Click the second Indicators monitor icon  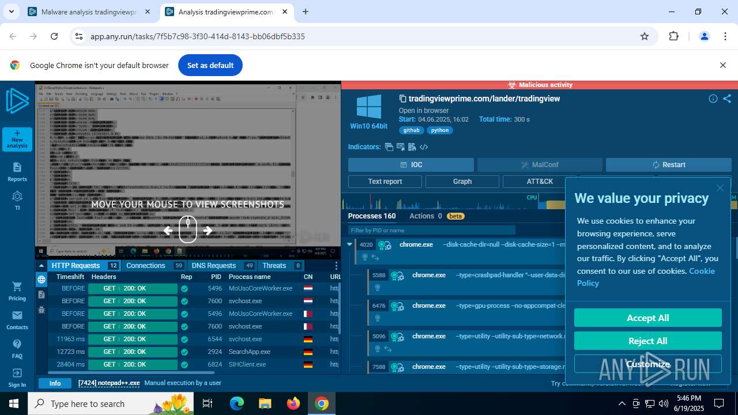coord(400,147)
